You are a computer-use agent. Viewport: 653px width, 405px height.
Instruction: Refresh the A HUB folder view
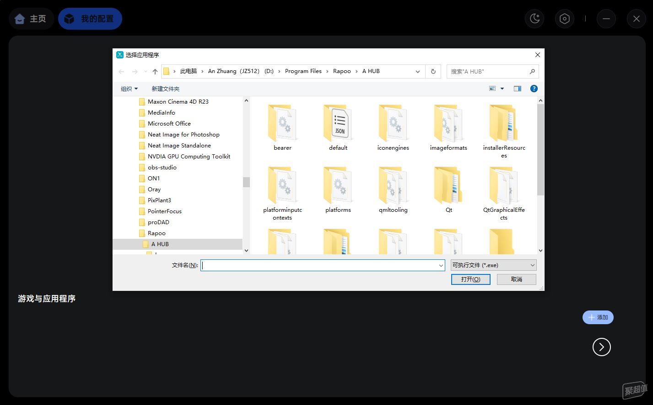pos(433,71)
